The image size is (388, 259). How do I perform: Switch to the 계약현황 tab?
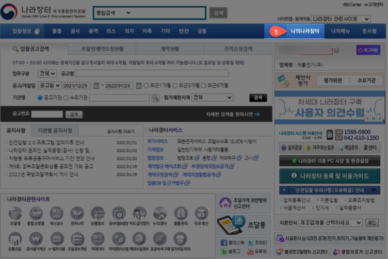point(170,49)
